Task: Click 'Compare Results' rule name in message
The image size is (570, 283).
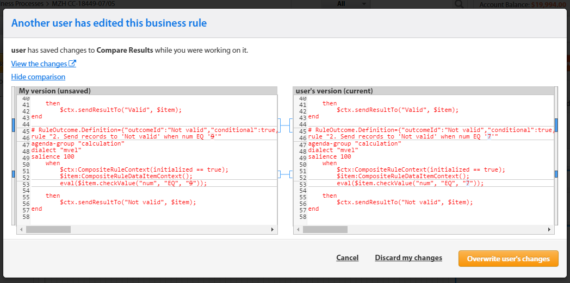Action: [x=125, y=51]
